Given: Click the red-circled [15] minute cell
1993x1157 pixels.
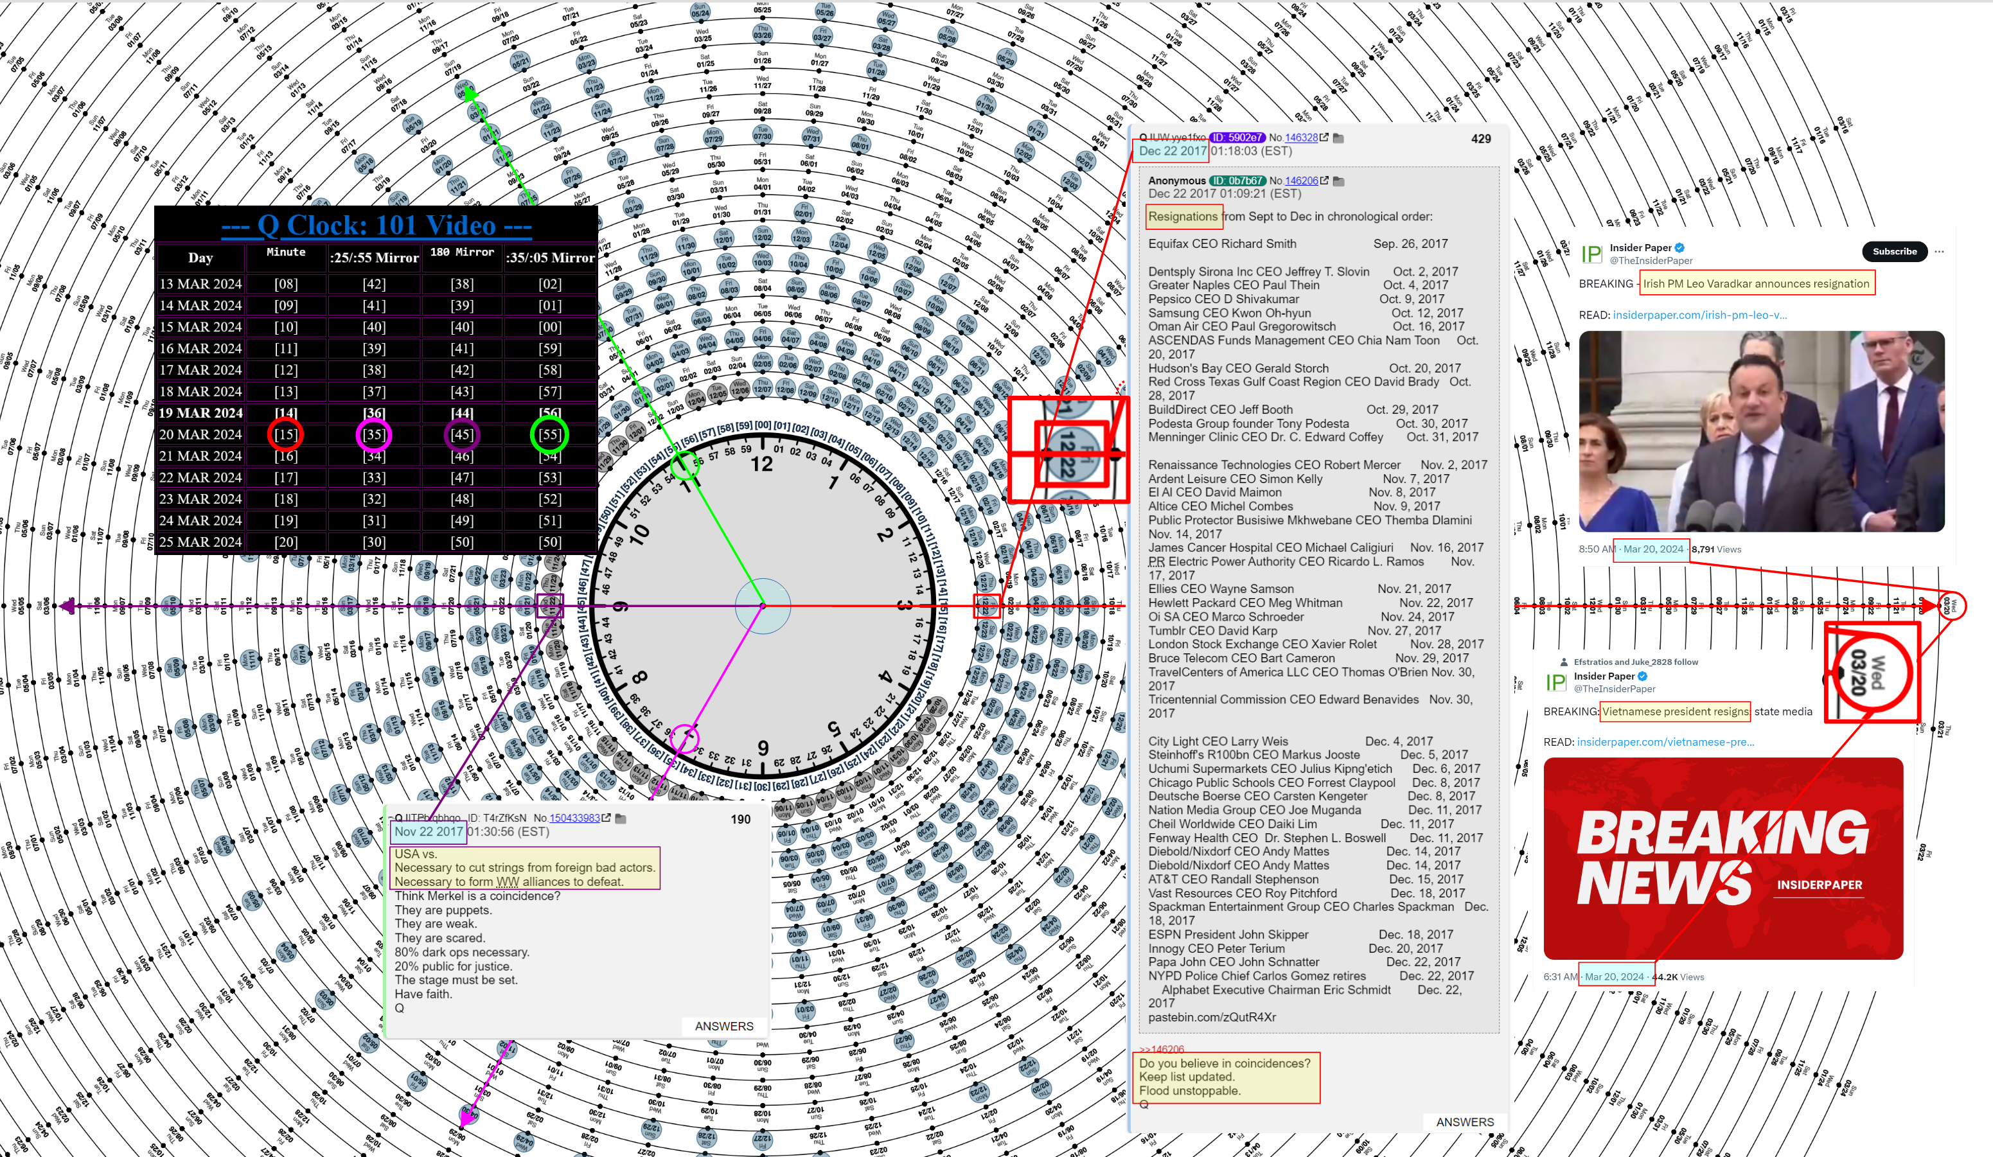Looking at the screenshot, I should pos(285,434).
